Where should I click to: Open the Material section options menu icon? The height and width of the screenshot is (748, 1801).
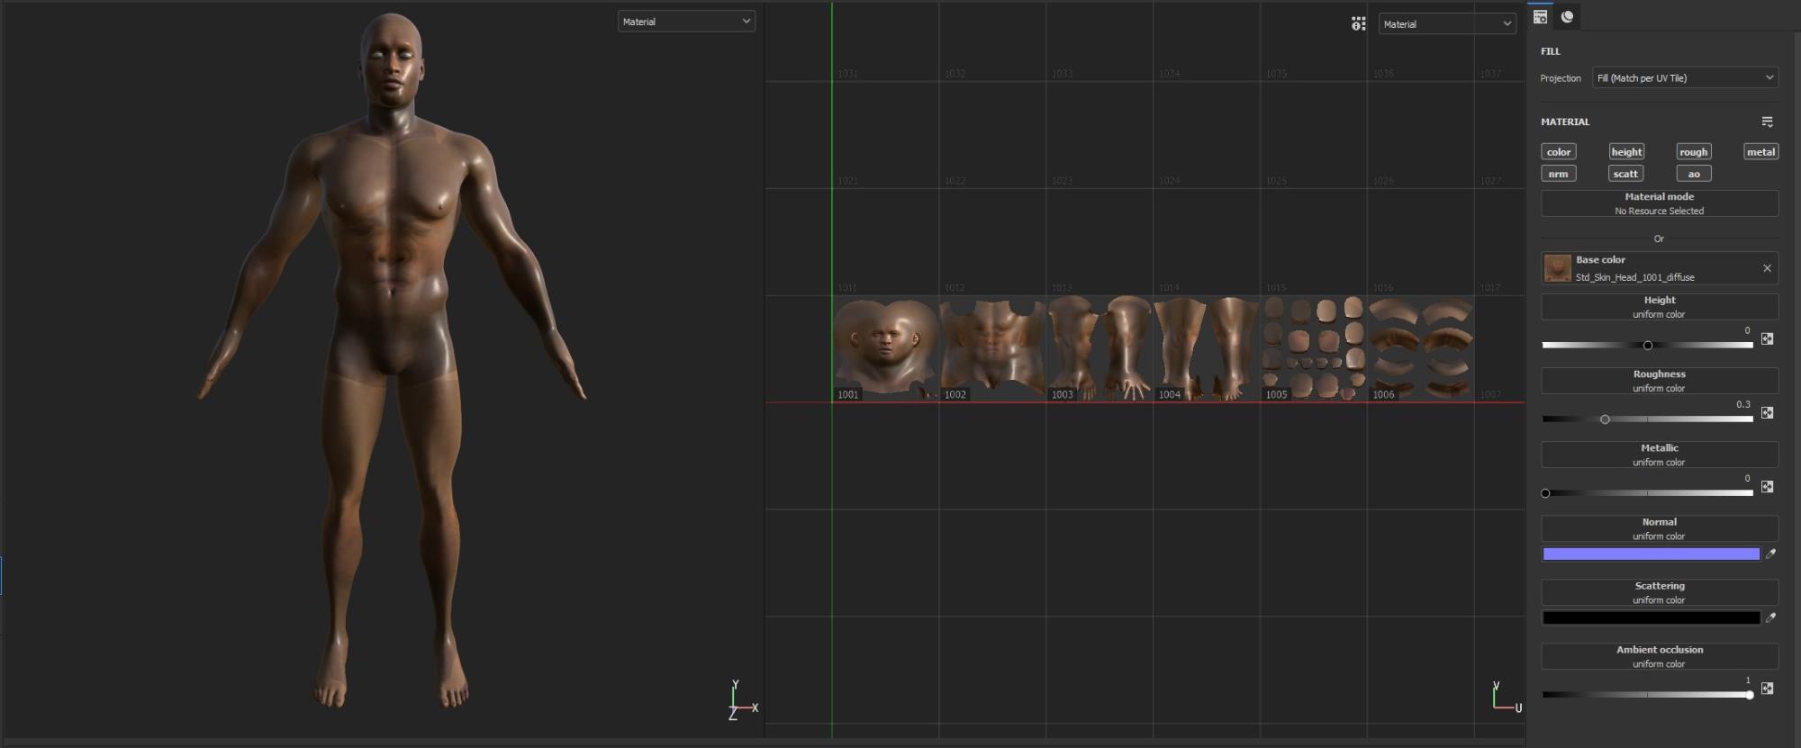click(1767, 122)
